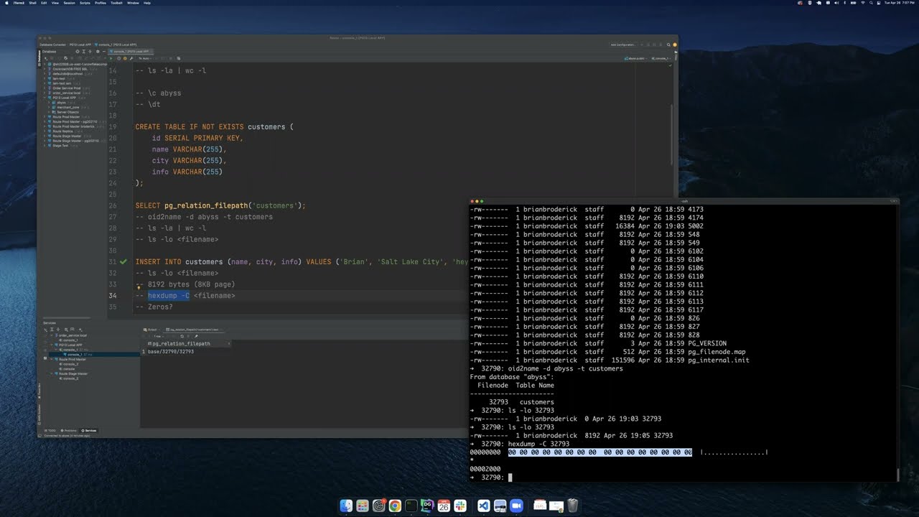
Task: Expand the CockroachDB FREE SSL data source
Action: (45, 69)
